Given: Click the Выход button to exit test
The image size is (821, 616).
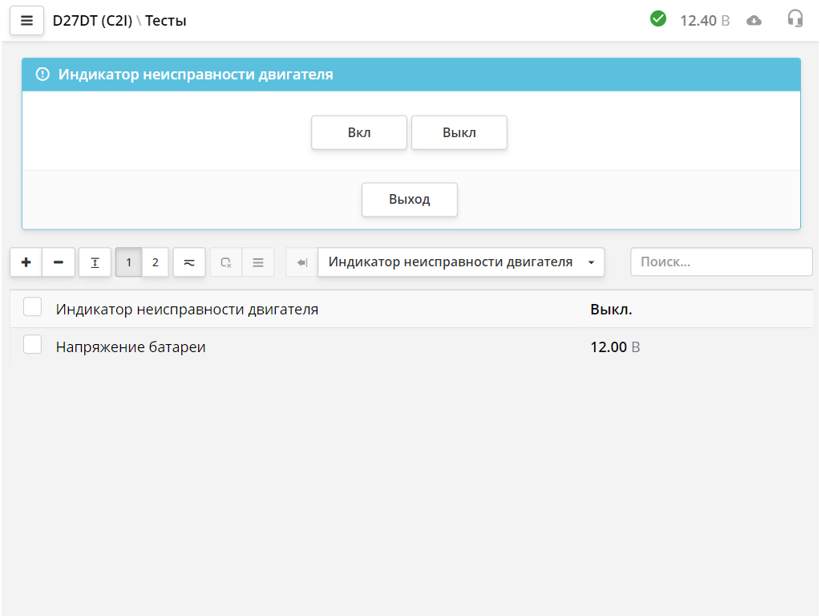Looking at the screenshot, I should pos(409,199).
